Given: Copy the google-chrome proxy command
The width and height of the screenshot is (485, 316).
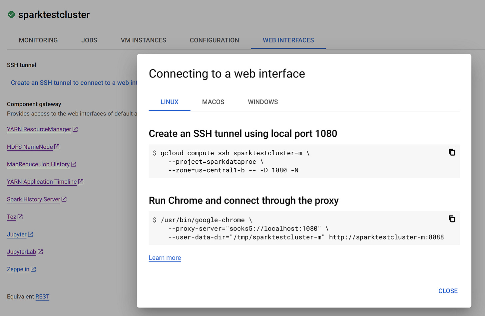Looking at the screenshot, I should point(452,219).
